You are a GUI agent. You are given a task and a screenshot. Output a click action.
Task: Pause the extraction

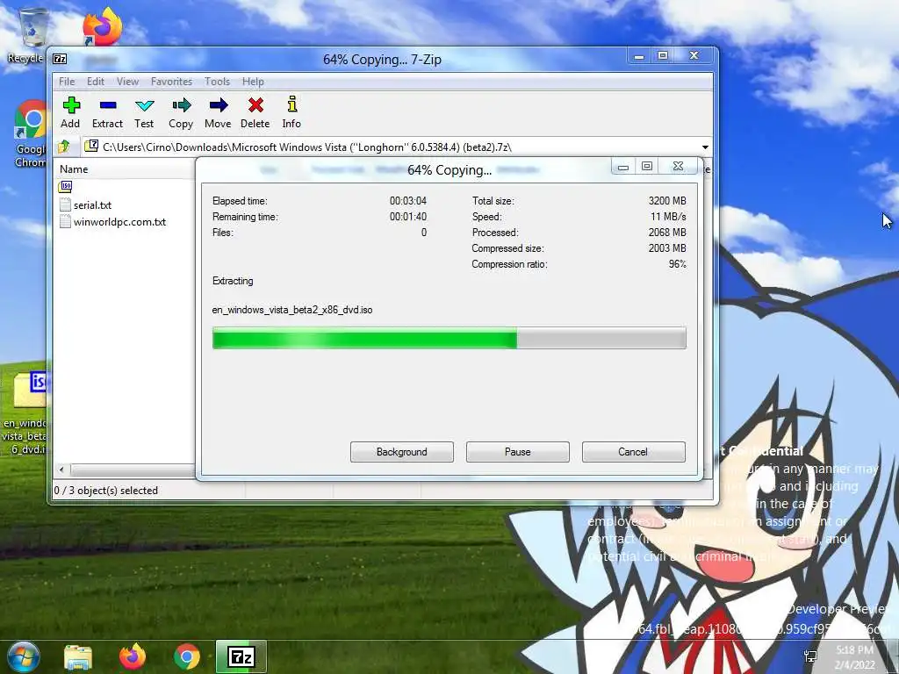pos(518,452)
